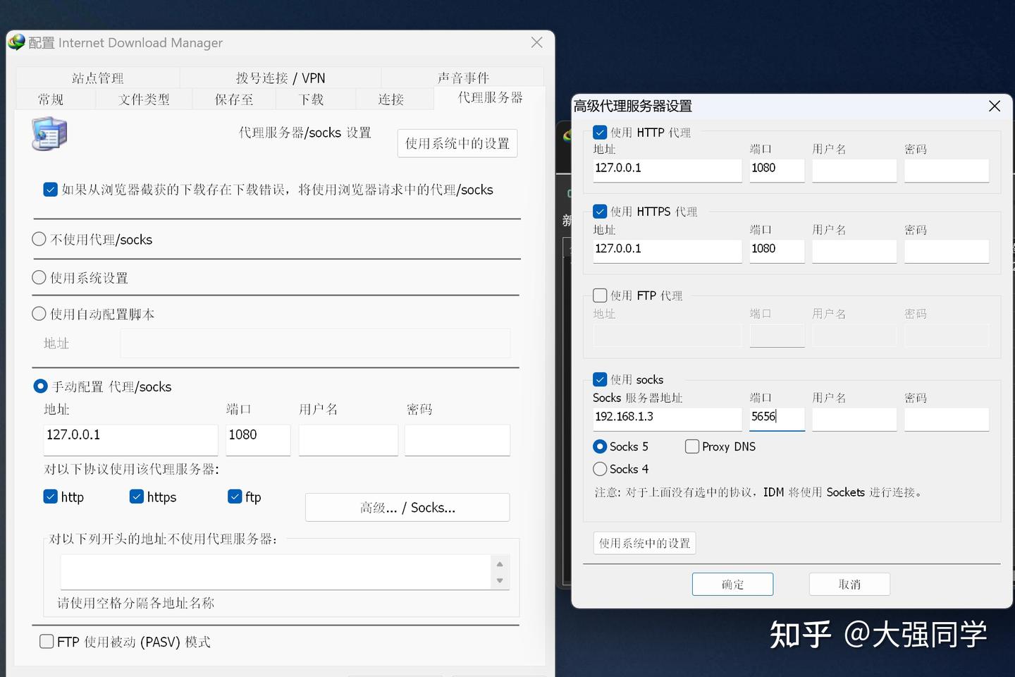Click 使用系统中的设置 at top right

[x=457, y=142]
